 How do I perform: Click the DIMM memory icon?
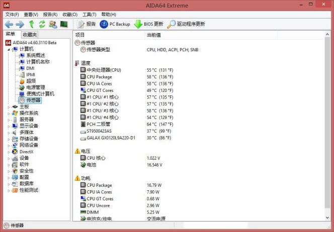(x=83, y=212)
